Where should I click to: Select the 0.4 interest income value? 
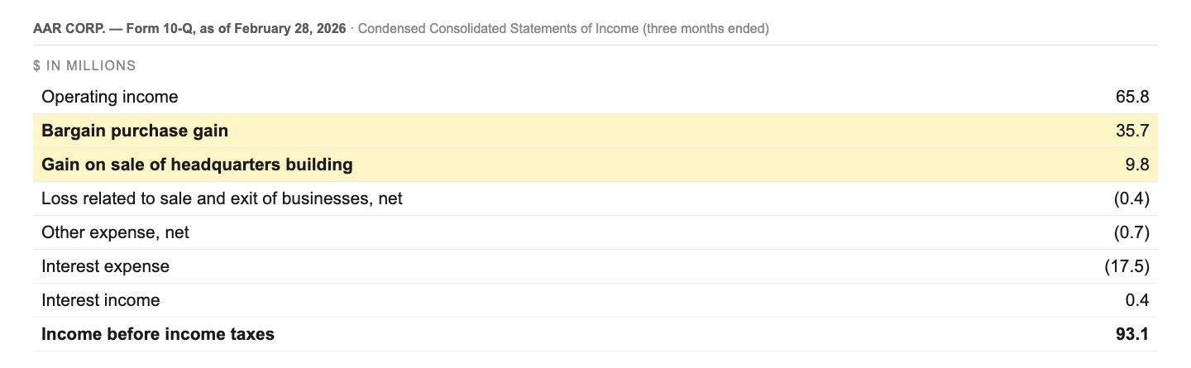click(1137, 300)
